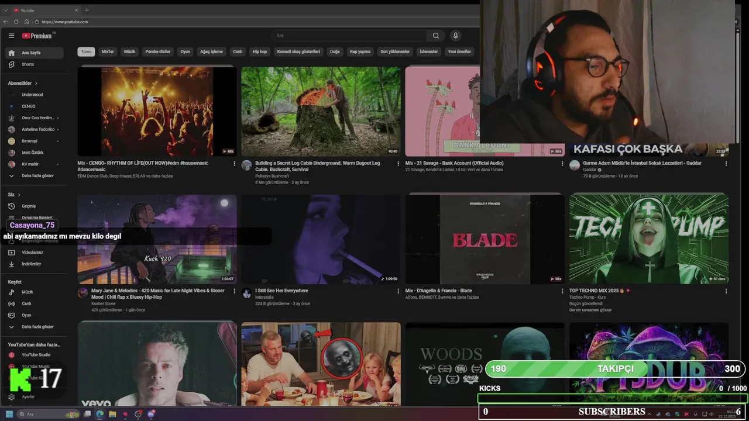Expand Daha fazla göster under Keşfet
749x421 pixels.
click(x=35, y=327)
